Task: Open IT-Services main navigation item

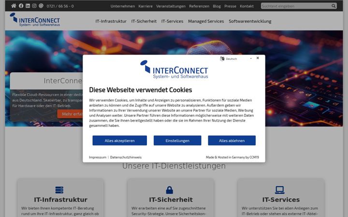Action: (172, 21)
